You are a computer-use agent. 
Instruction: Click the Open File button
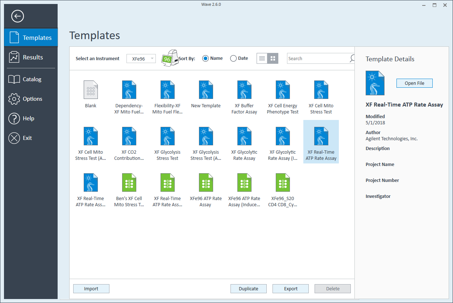pos(414,83)
